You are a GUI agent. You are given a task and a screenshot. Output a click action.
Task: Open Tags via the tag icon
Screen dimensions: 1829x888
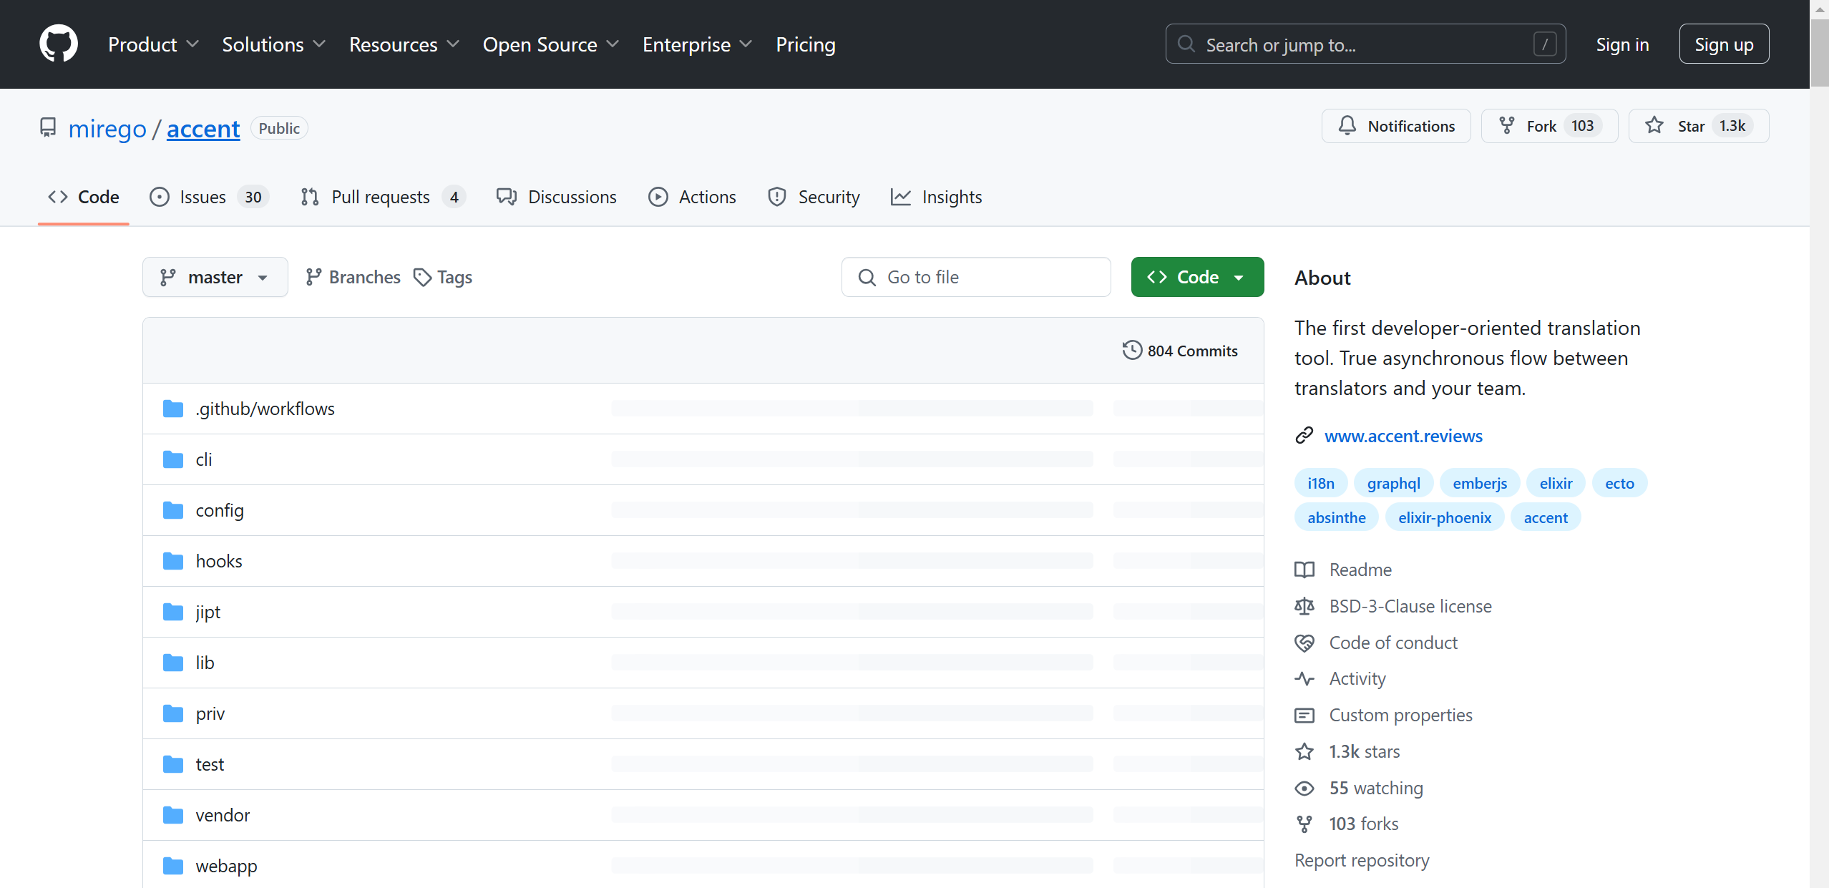point(422,277)
